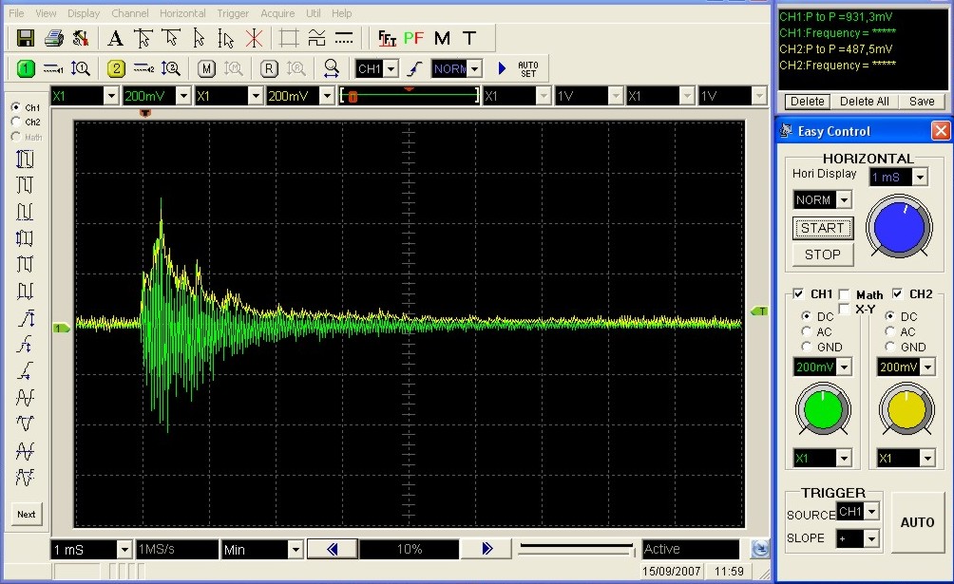Select the red X cursor clear tool
Image resolution: width=954 pixels, height=584 pixels.
pyautogui.click(x=254, y=38)
